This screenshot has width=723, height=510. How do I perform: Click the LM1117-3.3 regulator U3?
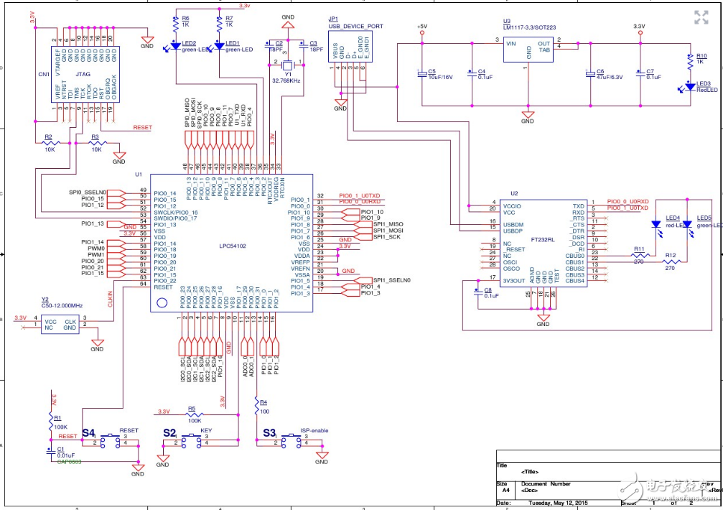click(529, 50)
